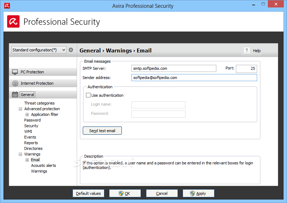Image resolution: width=287 pixels, height=203 pixels.
Task: Select Acoustic alerts in the tree
Action: (x=43, y=165)
